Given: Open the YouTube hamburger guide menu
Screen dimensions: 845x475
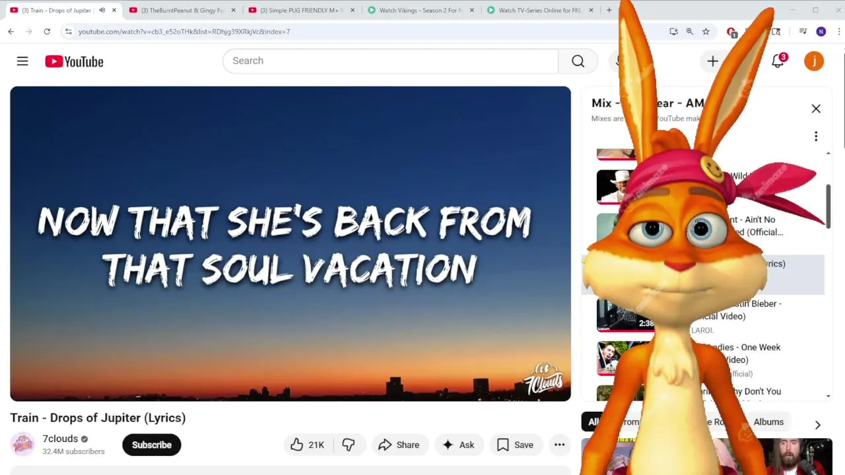Looking at the screenshot, I should (22, 61).
